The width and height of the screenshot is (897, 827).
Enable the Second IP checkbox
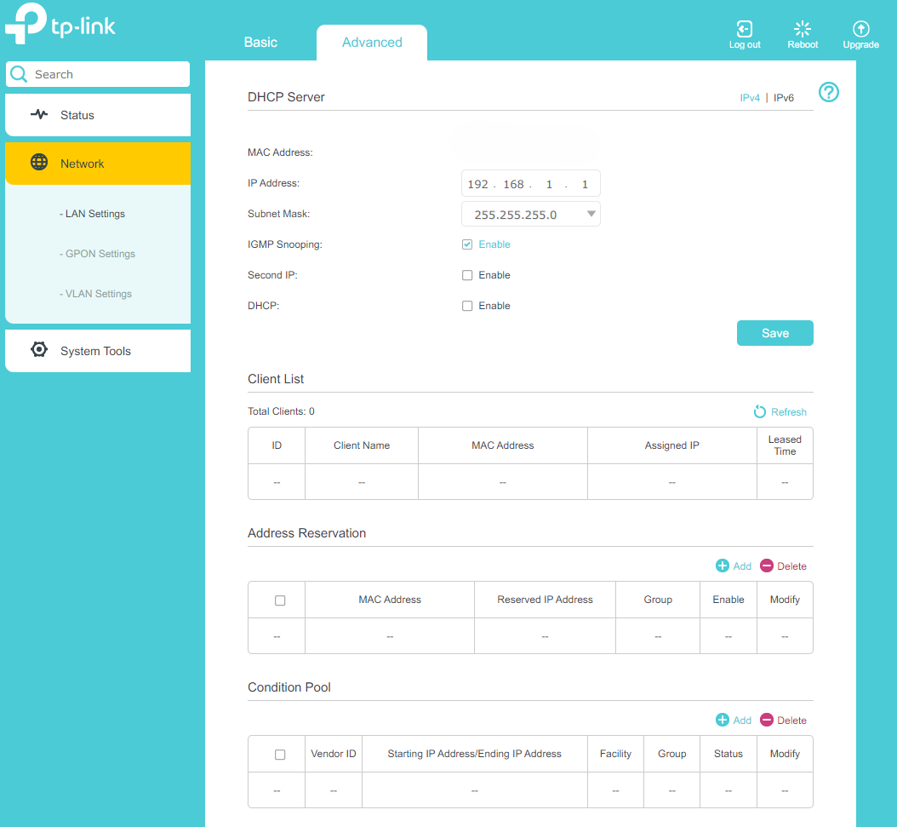point(467,275)
